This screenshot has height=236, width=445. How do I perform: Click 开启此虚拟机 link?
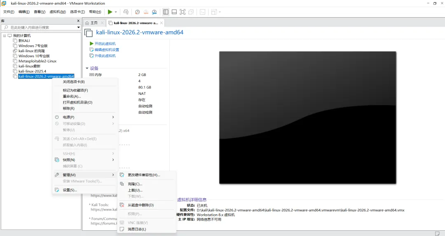(105, 44)
